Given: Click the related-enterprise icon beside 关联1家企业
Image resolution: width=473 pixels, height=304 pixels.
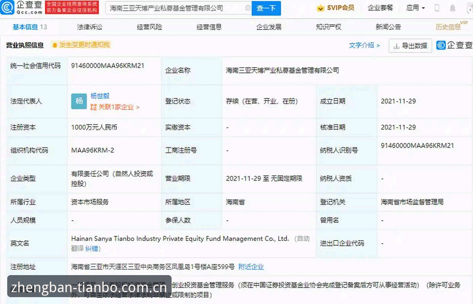Looking at the screenshot, I should click(x=94, y=107).
